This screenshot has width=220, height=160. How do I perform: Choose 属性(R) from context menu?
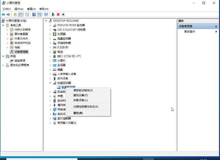point(78,113)
